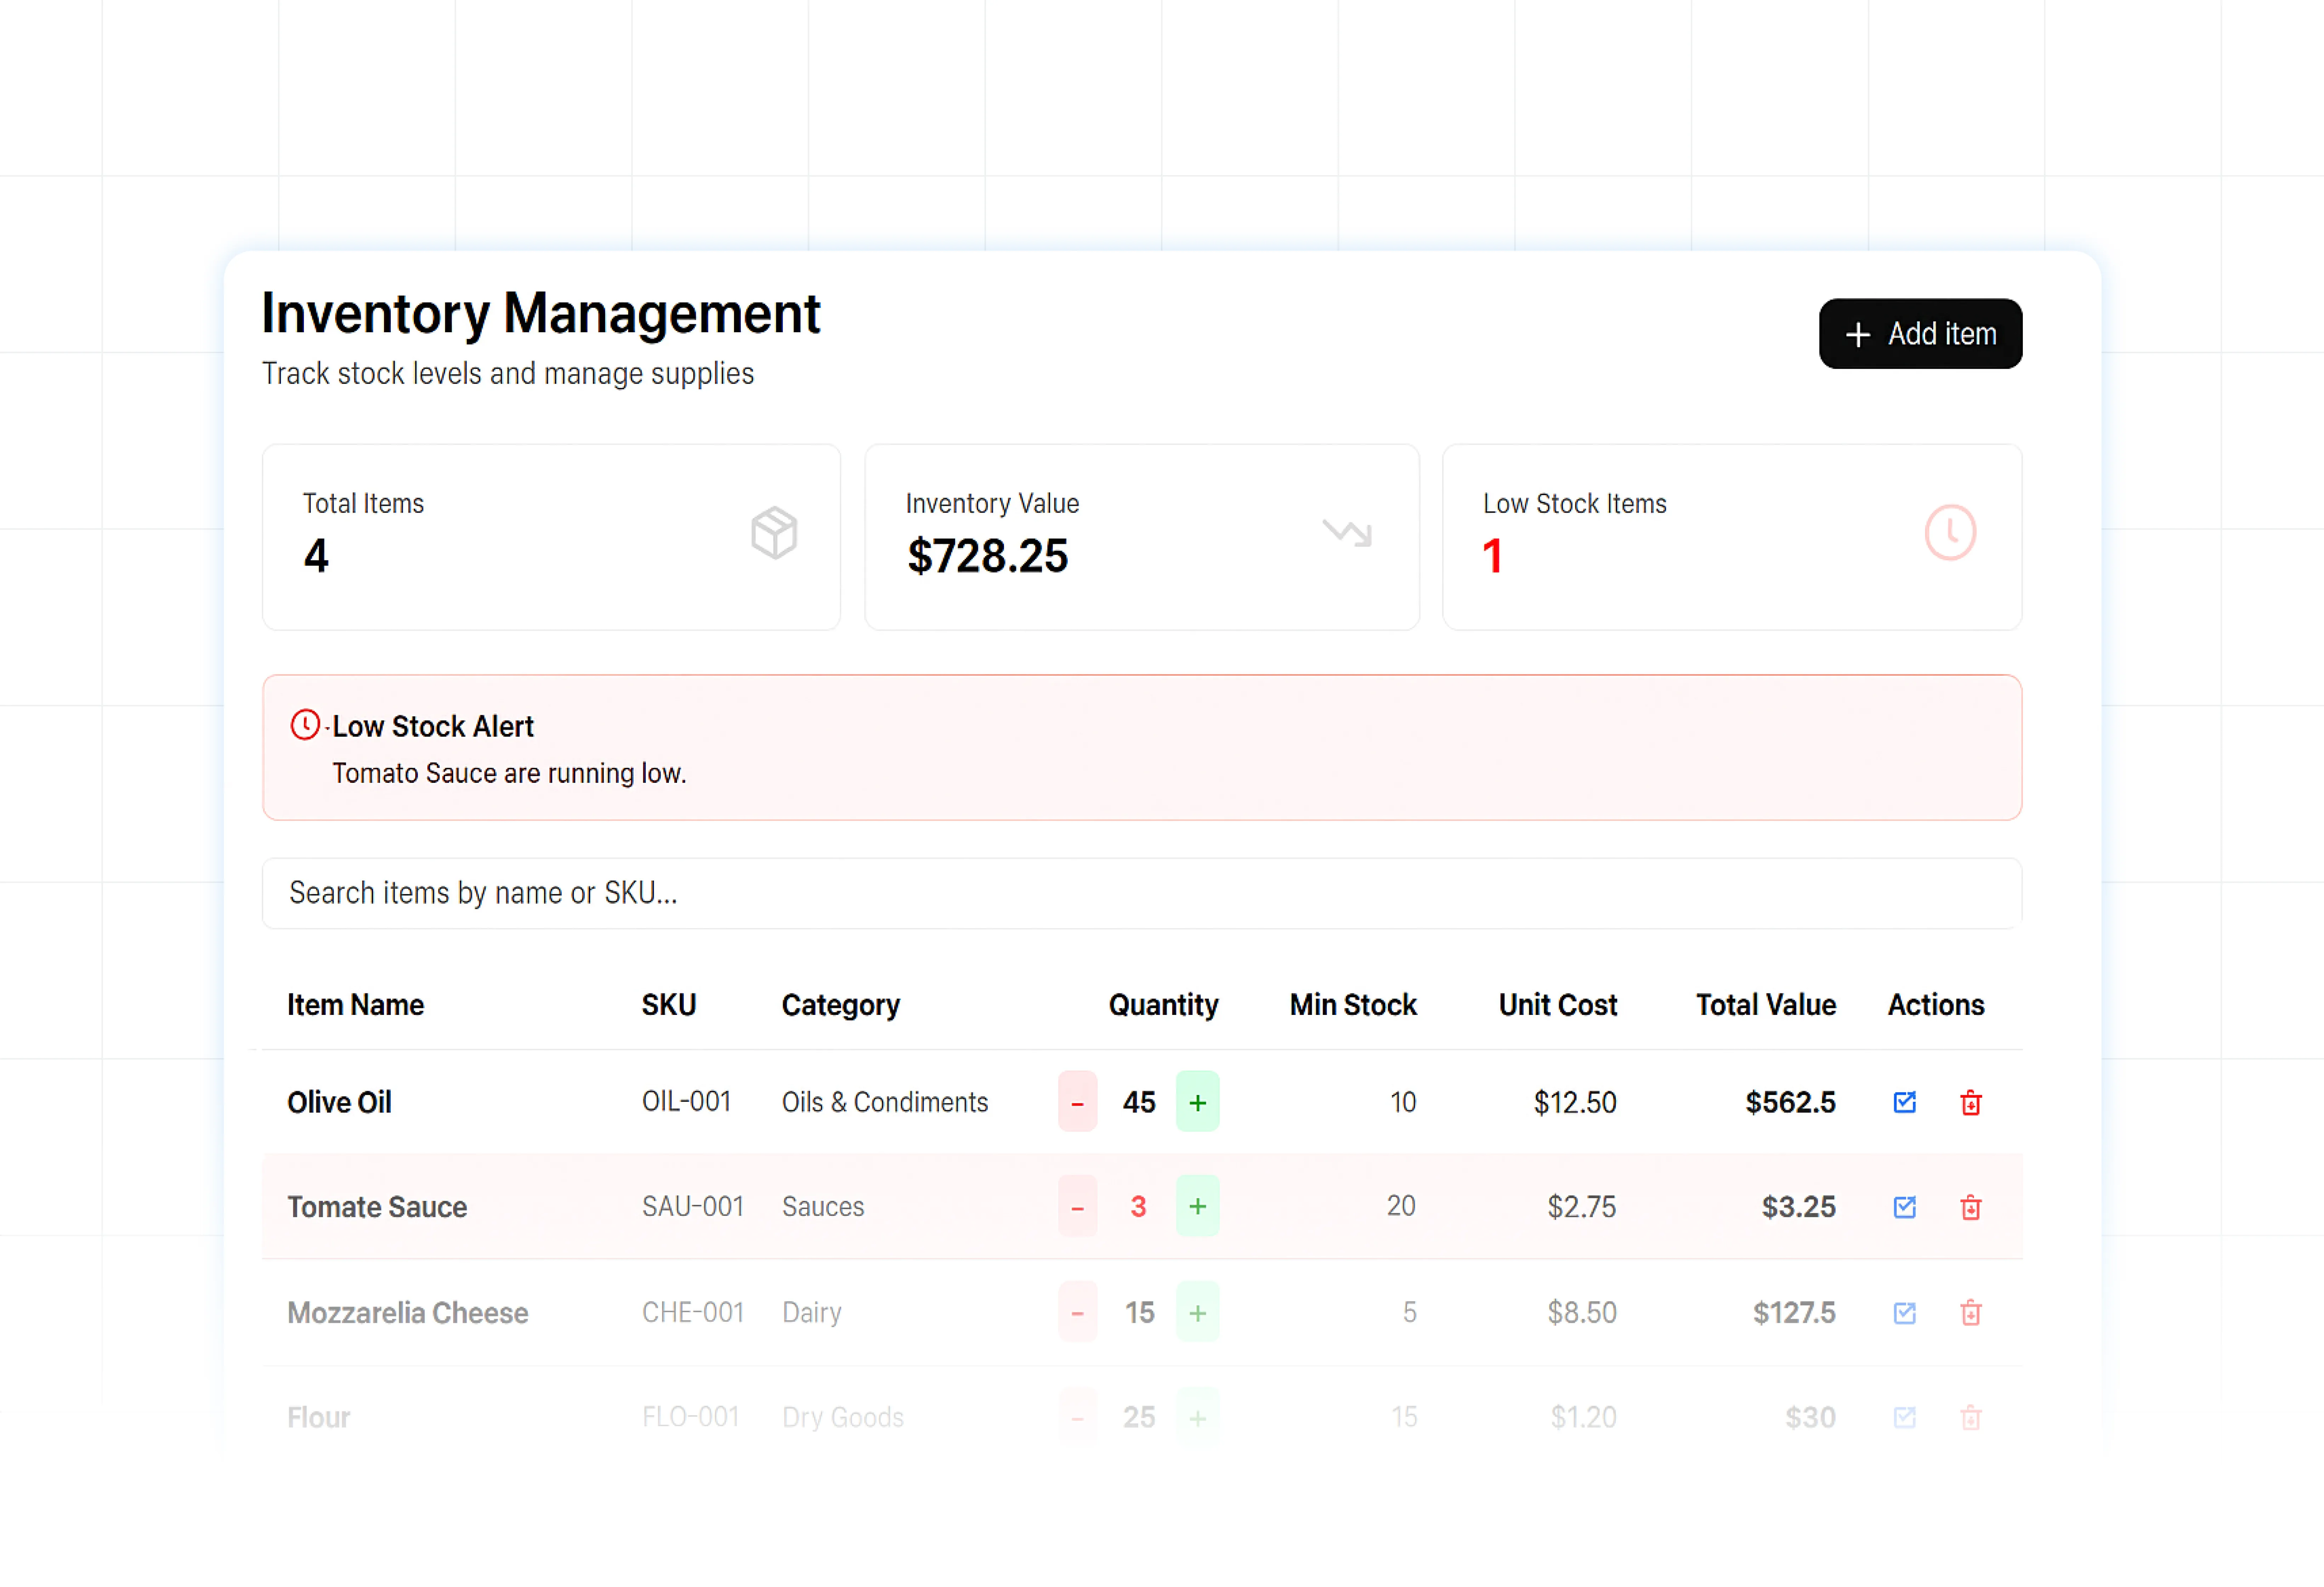Image resolution: width=2324 pixels, height=1587 pixels.
Task: Increase Tomate Sauce quantity
Action: 1197,1207
